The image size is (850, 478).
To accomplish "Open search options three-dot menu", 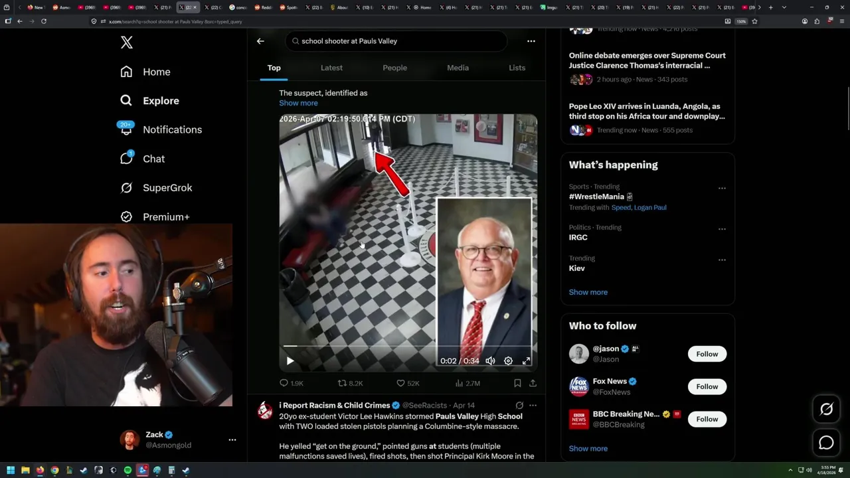I will tap(531, 41).
